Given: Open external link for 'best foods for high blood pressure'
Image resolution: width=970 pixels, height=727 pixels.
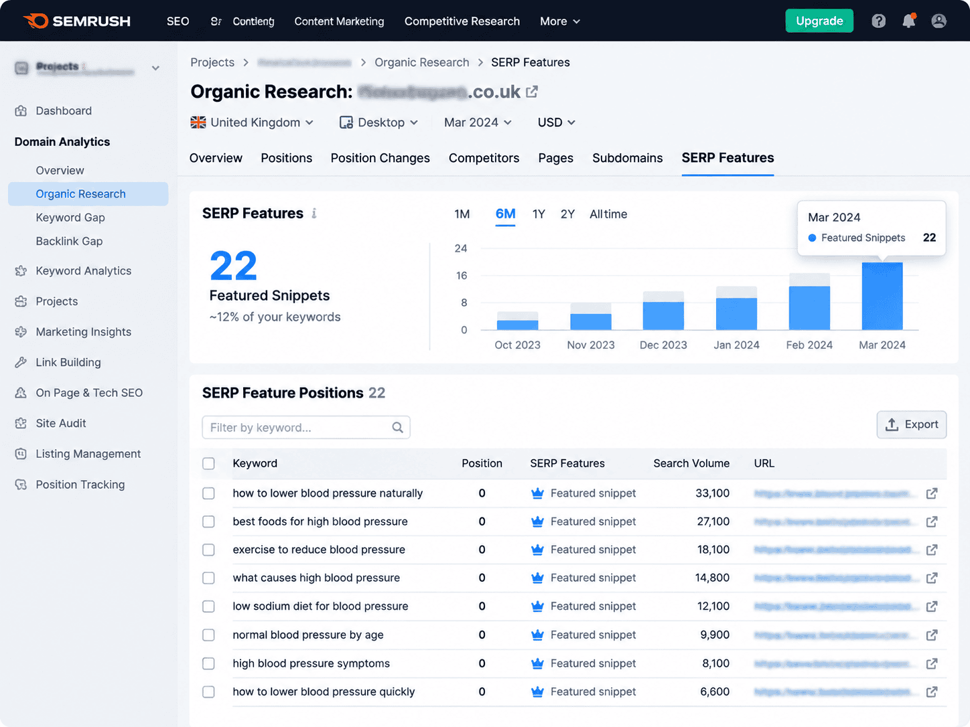Looking at the screenshot, I should click(x=932, y=521).
